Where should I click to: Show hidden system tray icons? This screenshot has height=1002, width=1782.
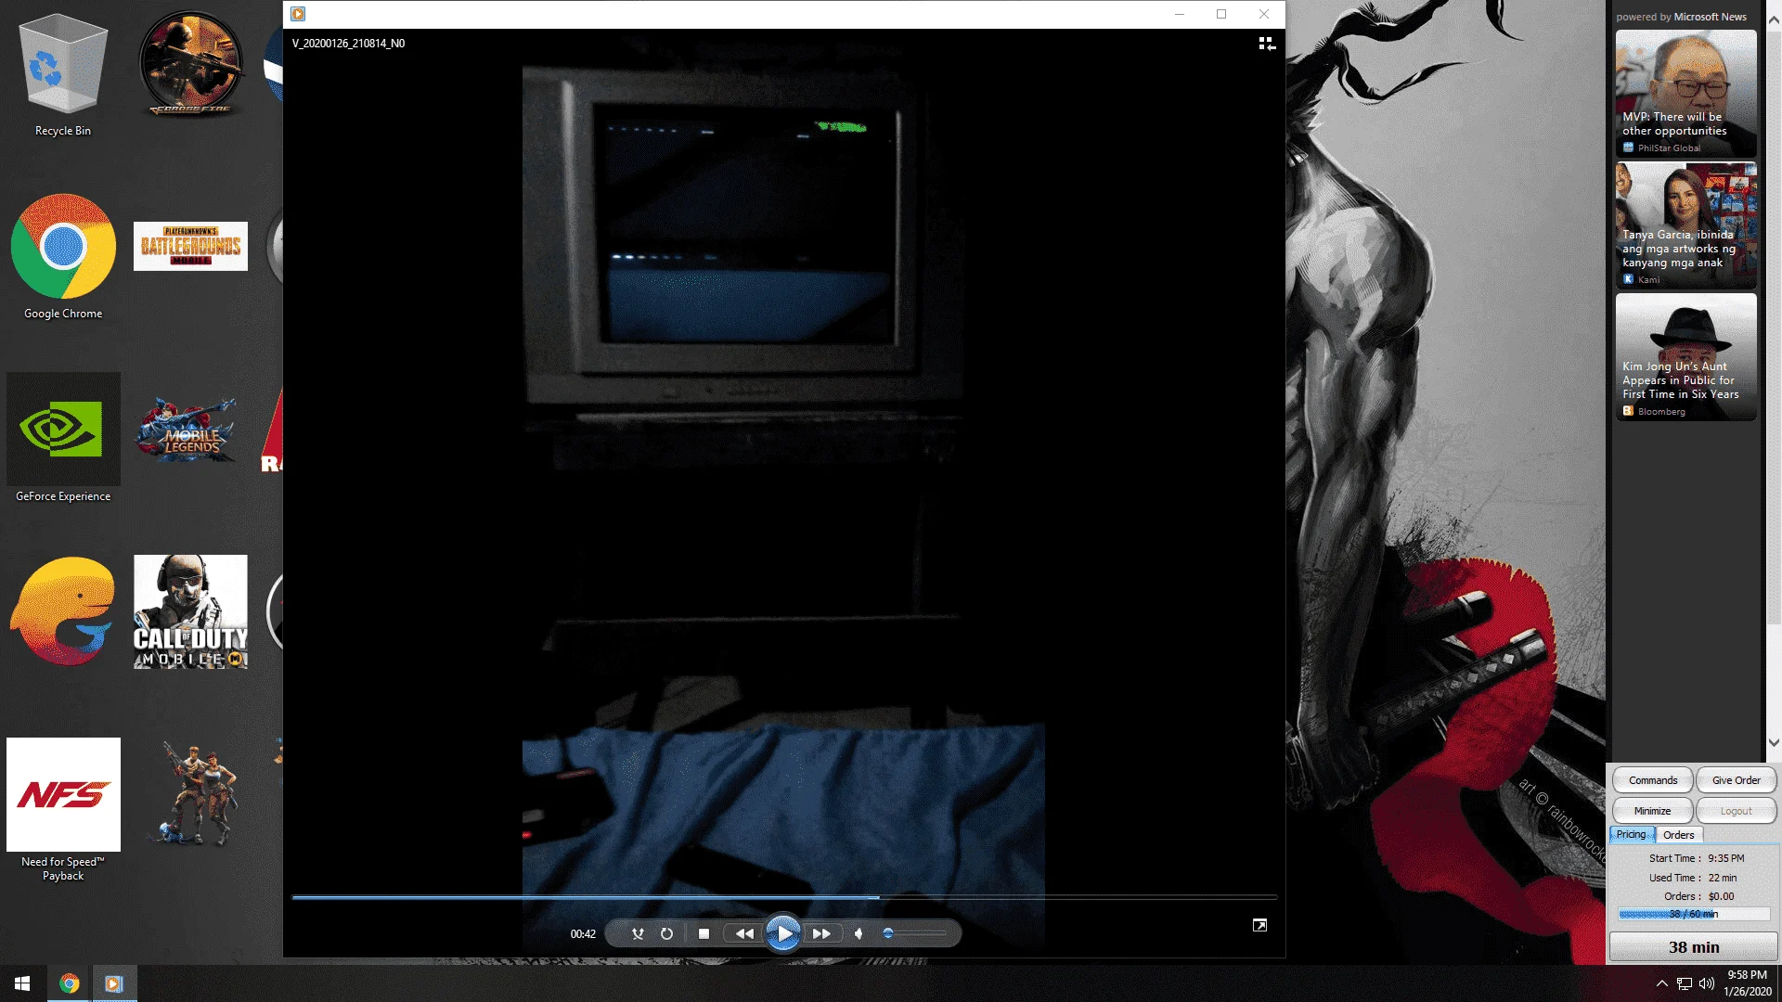[x=1661, y=983]
